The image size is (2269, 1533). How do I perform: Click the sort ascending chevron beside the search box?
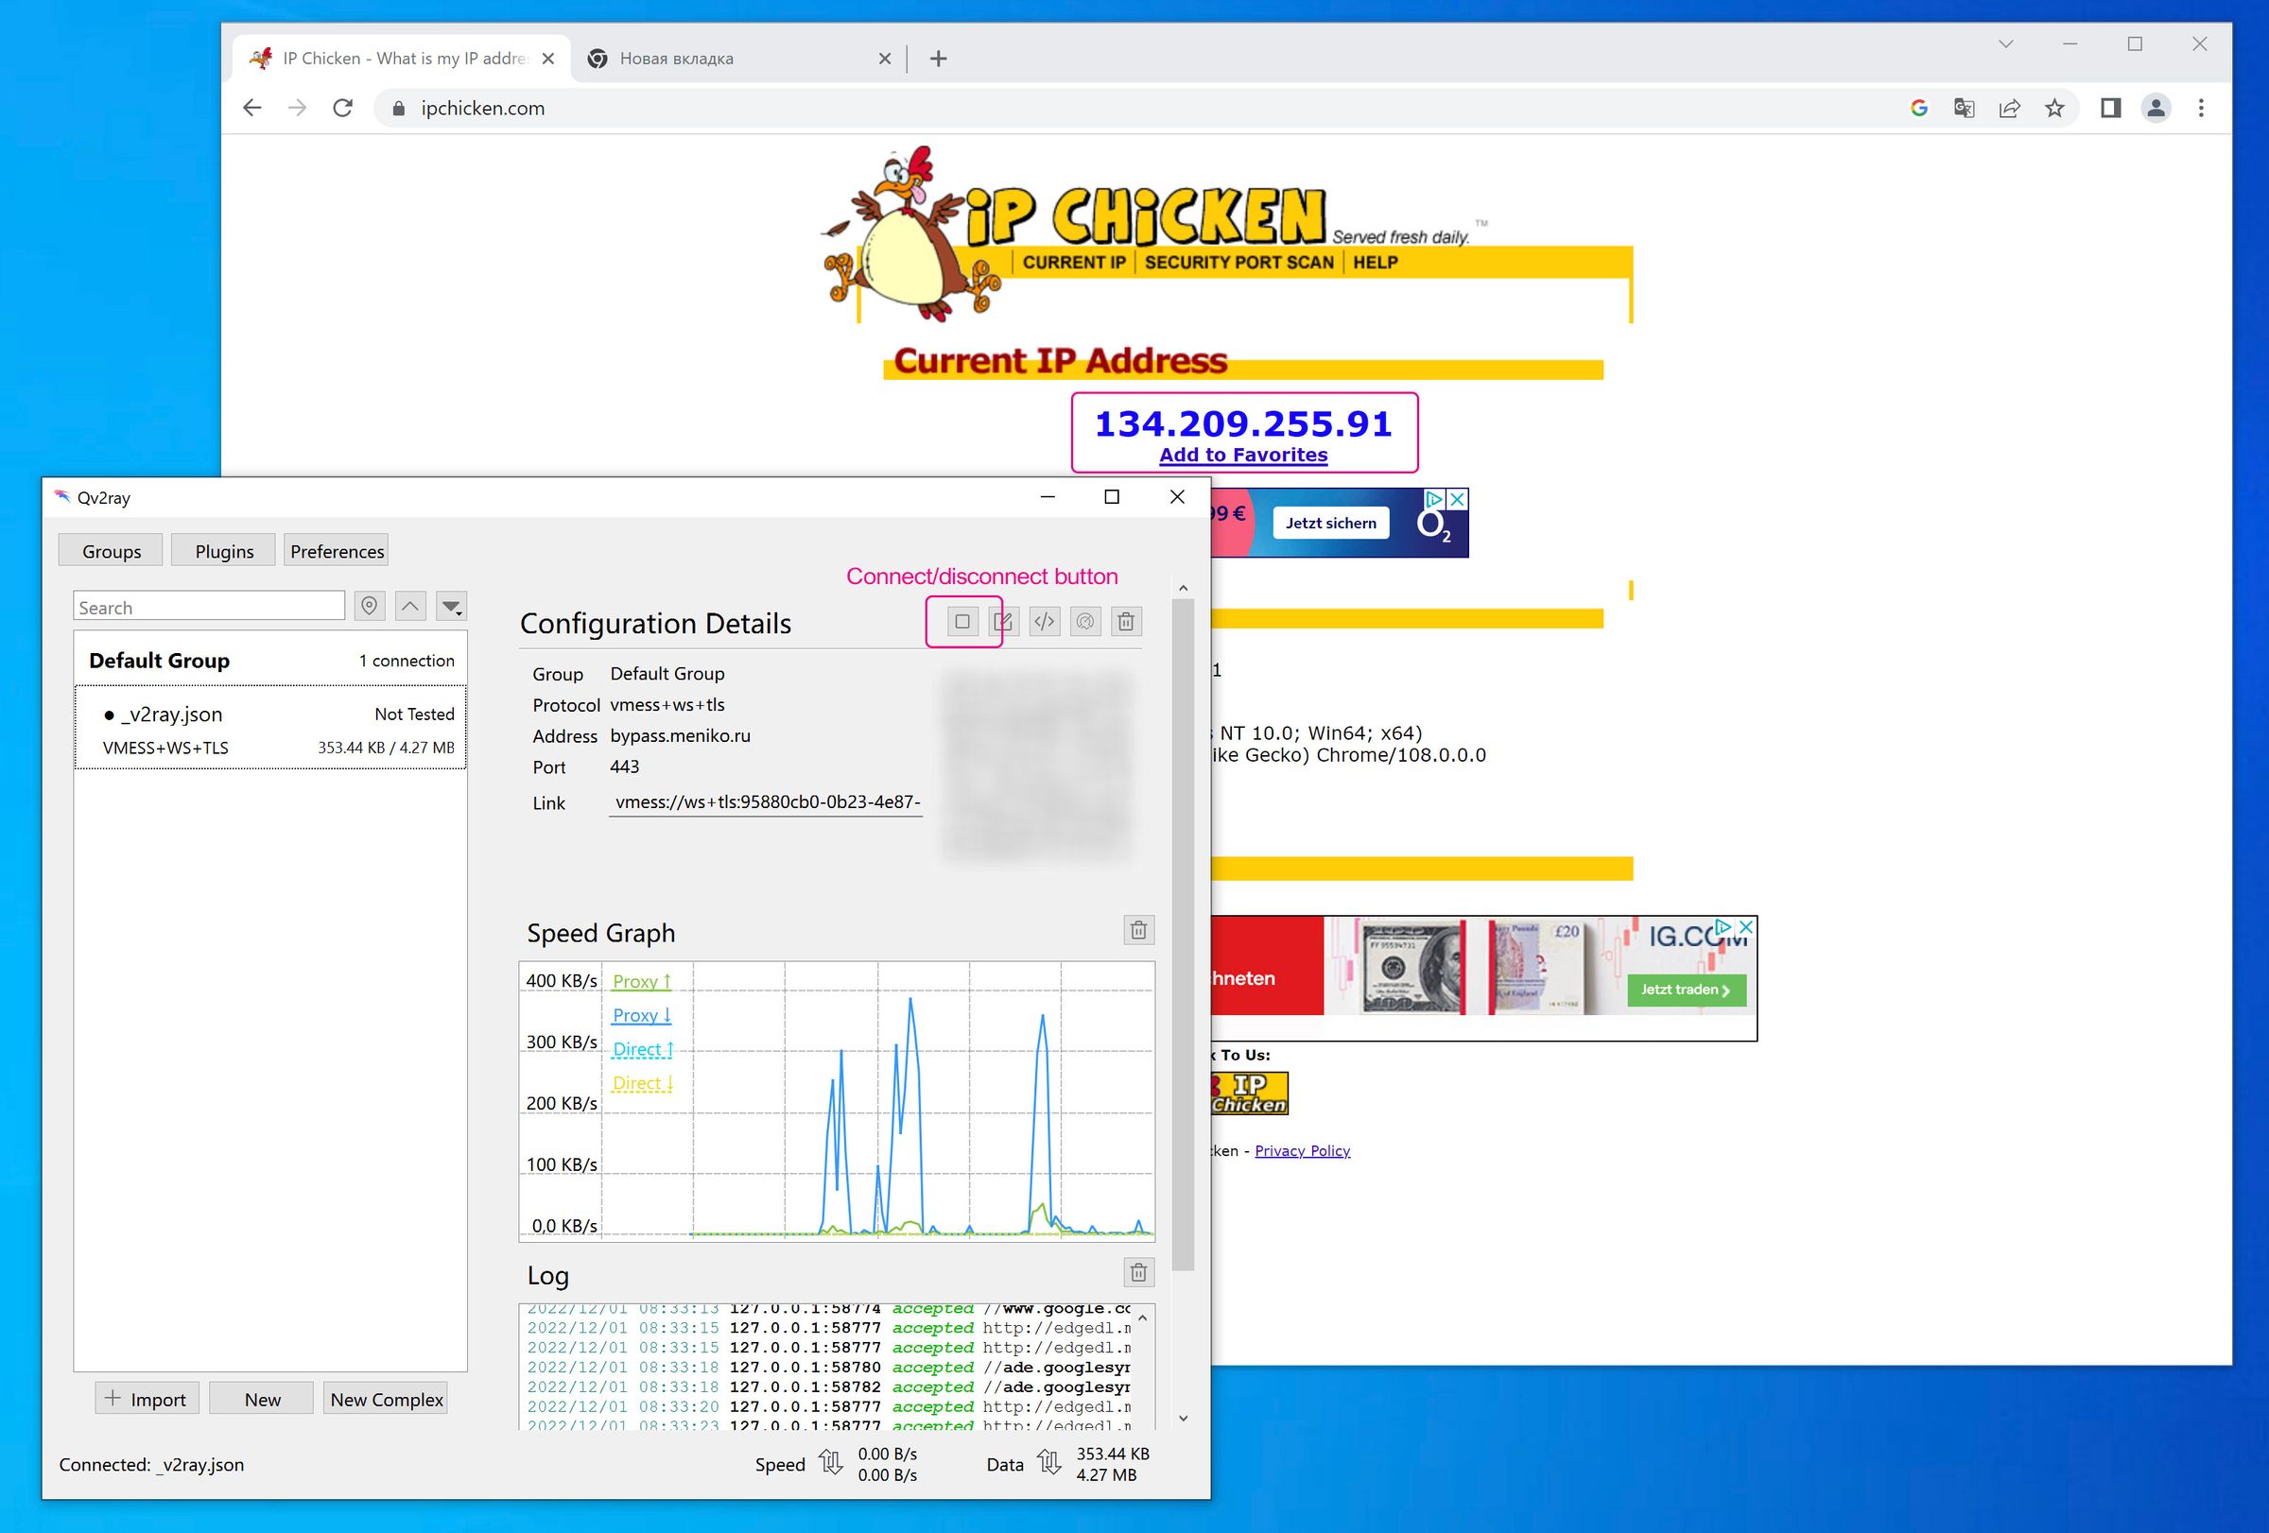410,606
